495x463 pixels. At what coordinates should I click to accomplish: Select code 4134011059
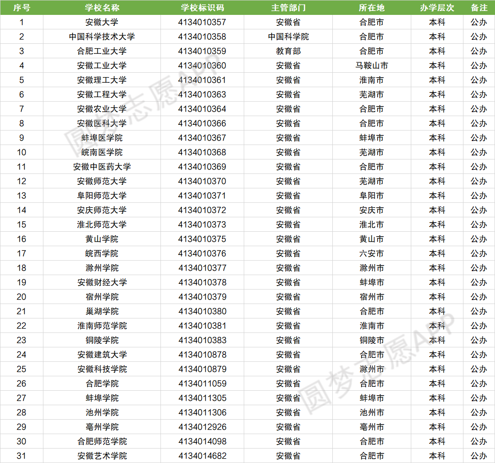coord(203,384)
